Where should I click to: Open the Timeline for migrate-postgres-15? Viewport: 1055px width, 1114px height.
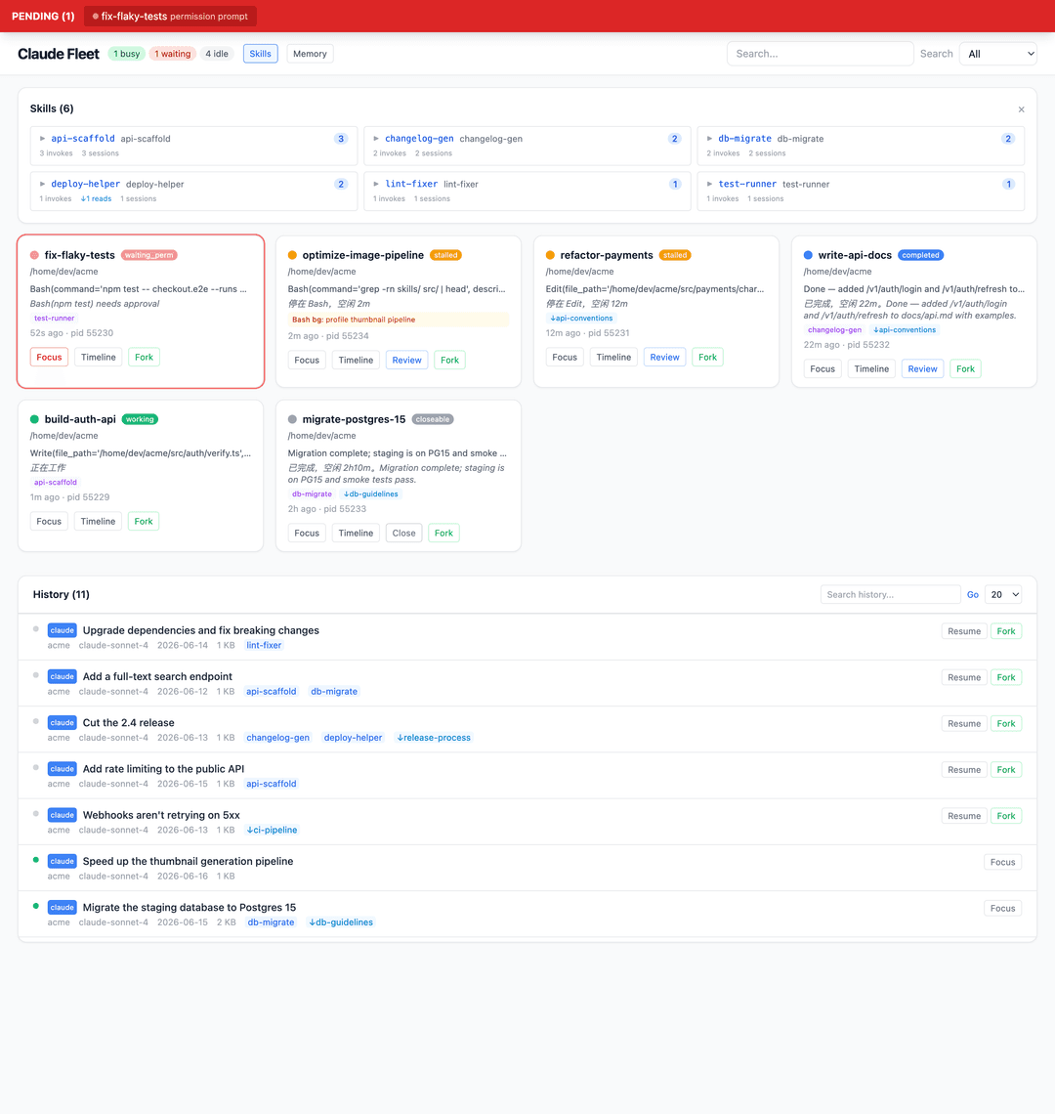point(356,533)
